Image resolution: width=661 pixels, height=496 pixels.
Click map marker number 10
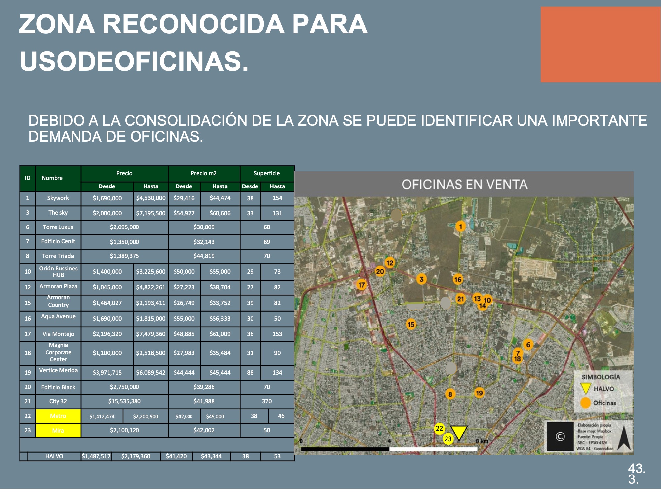point(488,300)
